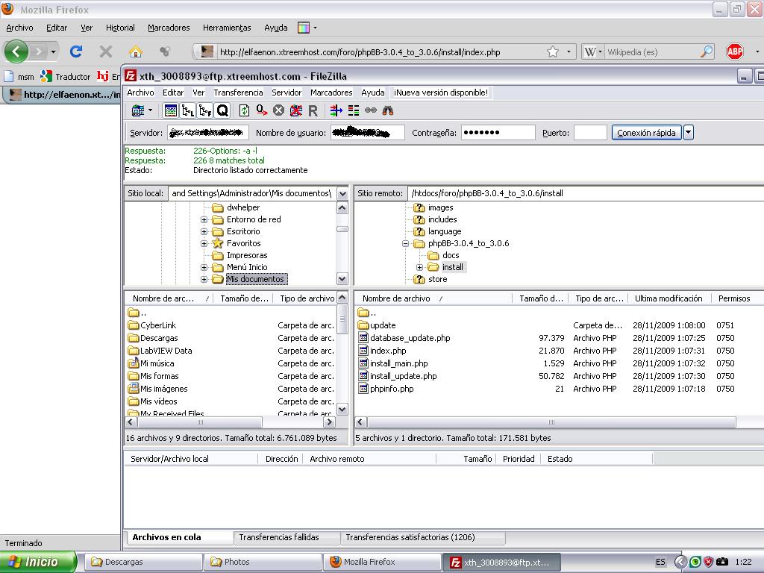Reload the page in Firefox

[76, 51]
